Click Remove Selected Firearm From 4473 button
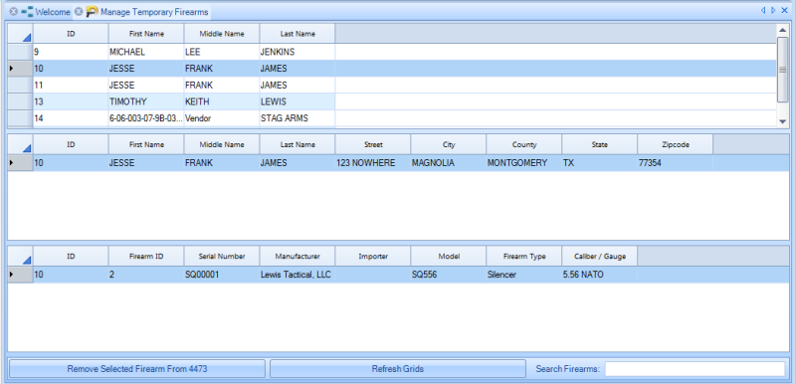 pos(137,369)
